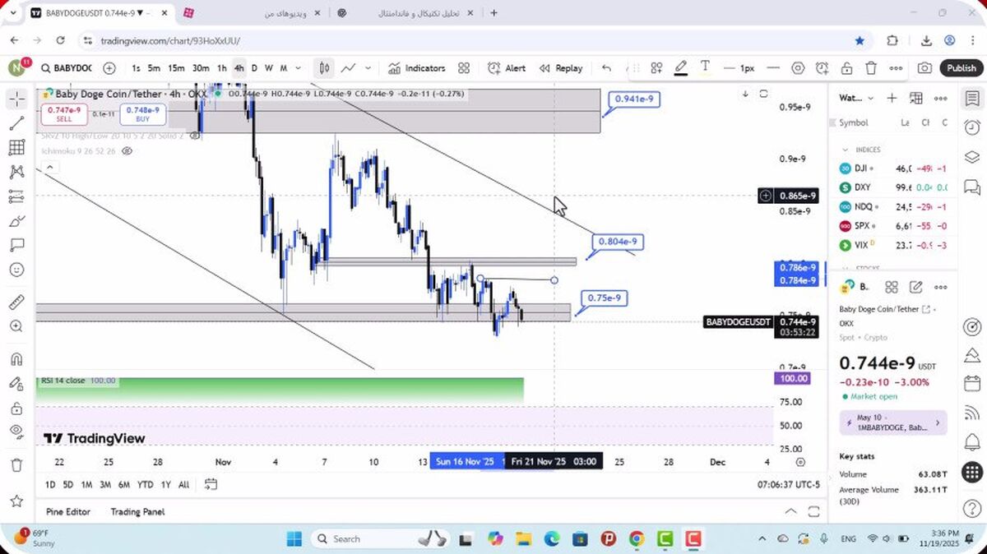Add alert on drawing clock icon

(x=822, y=68)
